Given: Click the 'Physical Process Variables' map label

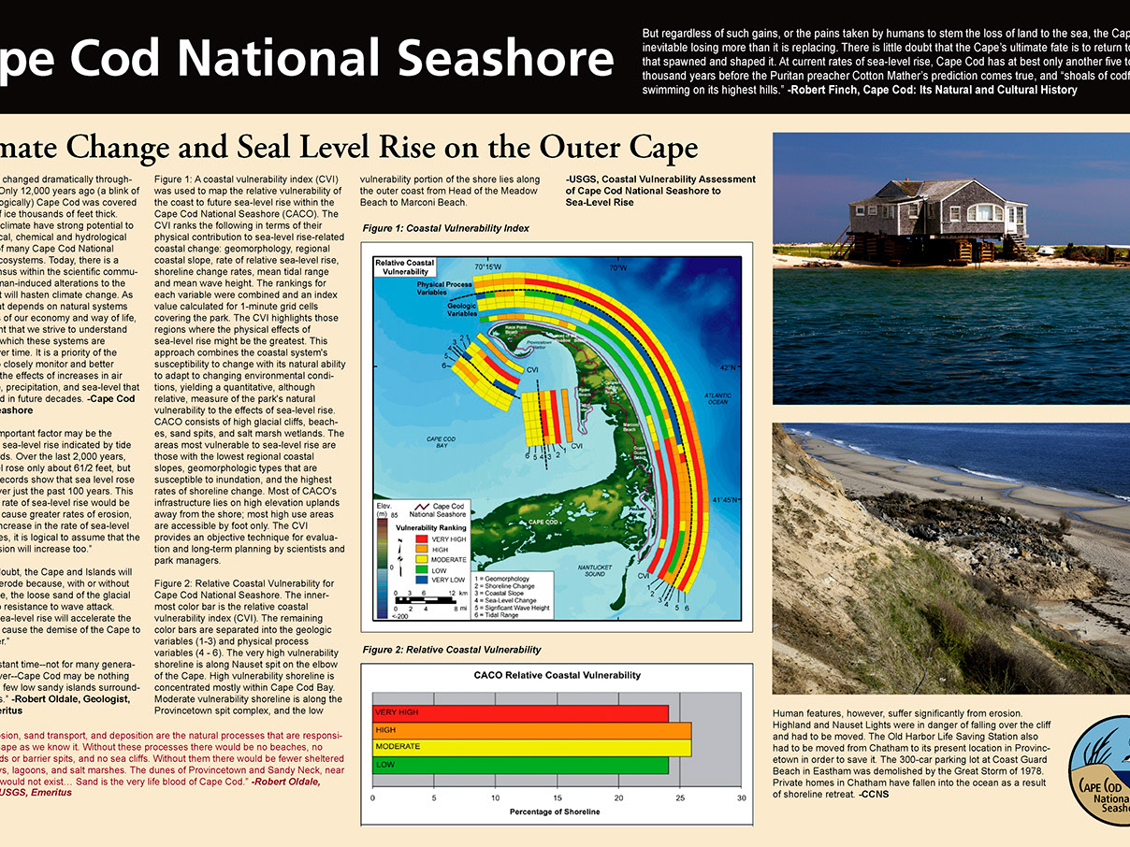Looking at the screenshot, I should pyautogui.click(x=446, y=287).
